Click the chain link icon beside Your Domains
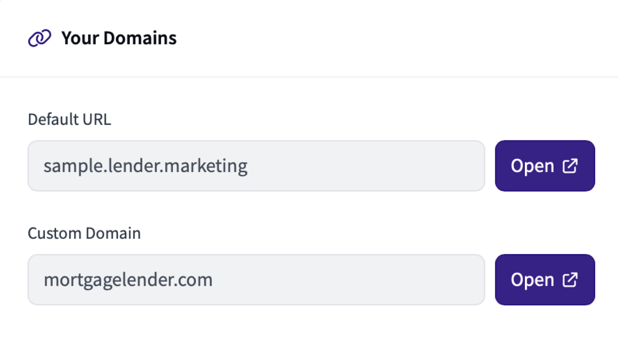The width and height of the screenshot is (618, 347). point(39,38)
